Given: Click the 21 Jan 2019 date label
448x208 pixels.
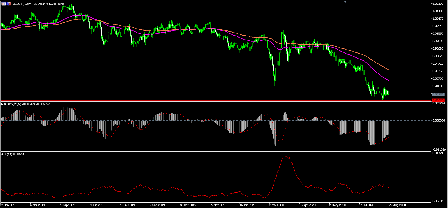Looking at the screenshot, I should pos(8,205).
